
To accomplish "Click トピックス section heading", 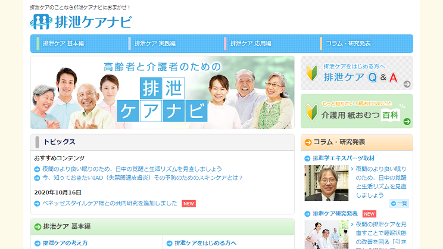I will [59, 142].
